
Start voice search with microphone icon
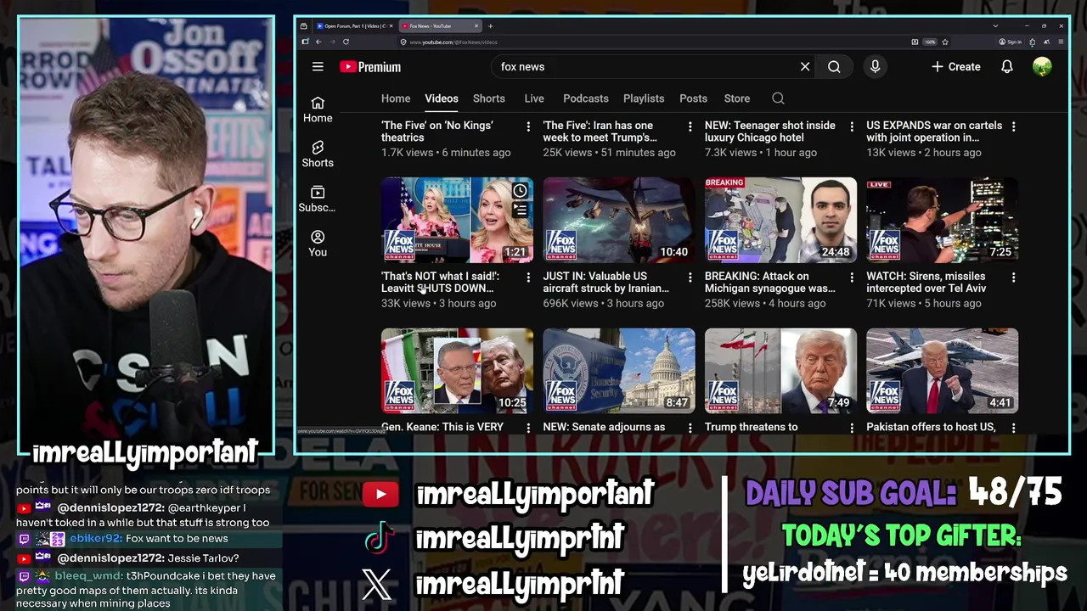875,67
